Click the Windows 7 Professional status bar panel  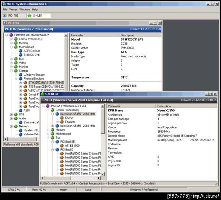point(144,190)
